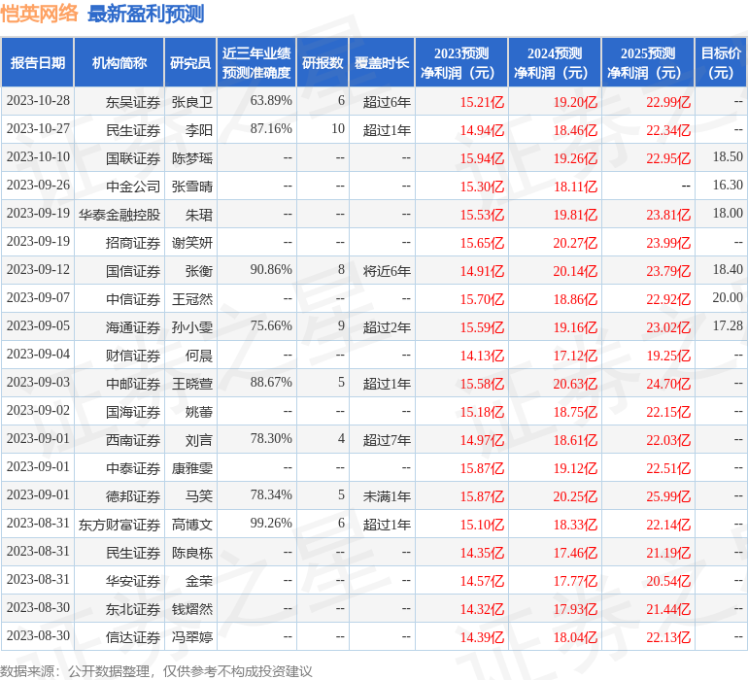Click analyst name 孙小雯
Screen dimensions: 748x680
coord(191,326)
